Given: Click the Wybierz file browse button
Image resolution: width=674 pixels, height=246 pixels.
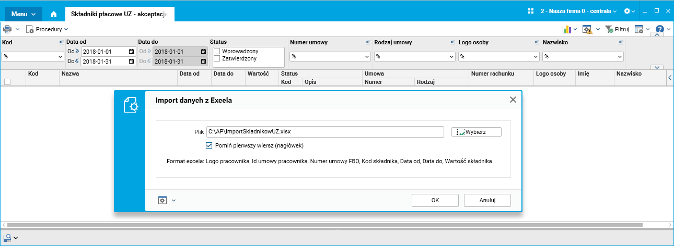Looking at the screenshot, I should (477, 132).
